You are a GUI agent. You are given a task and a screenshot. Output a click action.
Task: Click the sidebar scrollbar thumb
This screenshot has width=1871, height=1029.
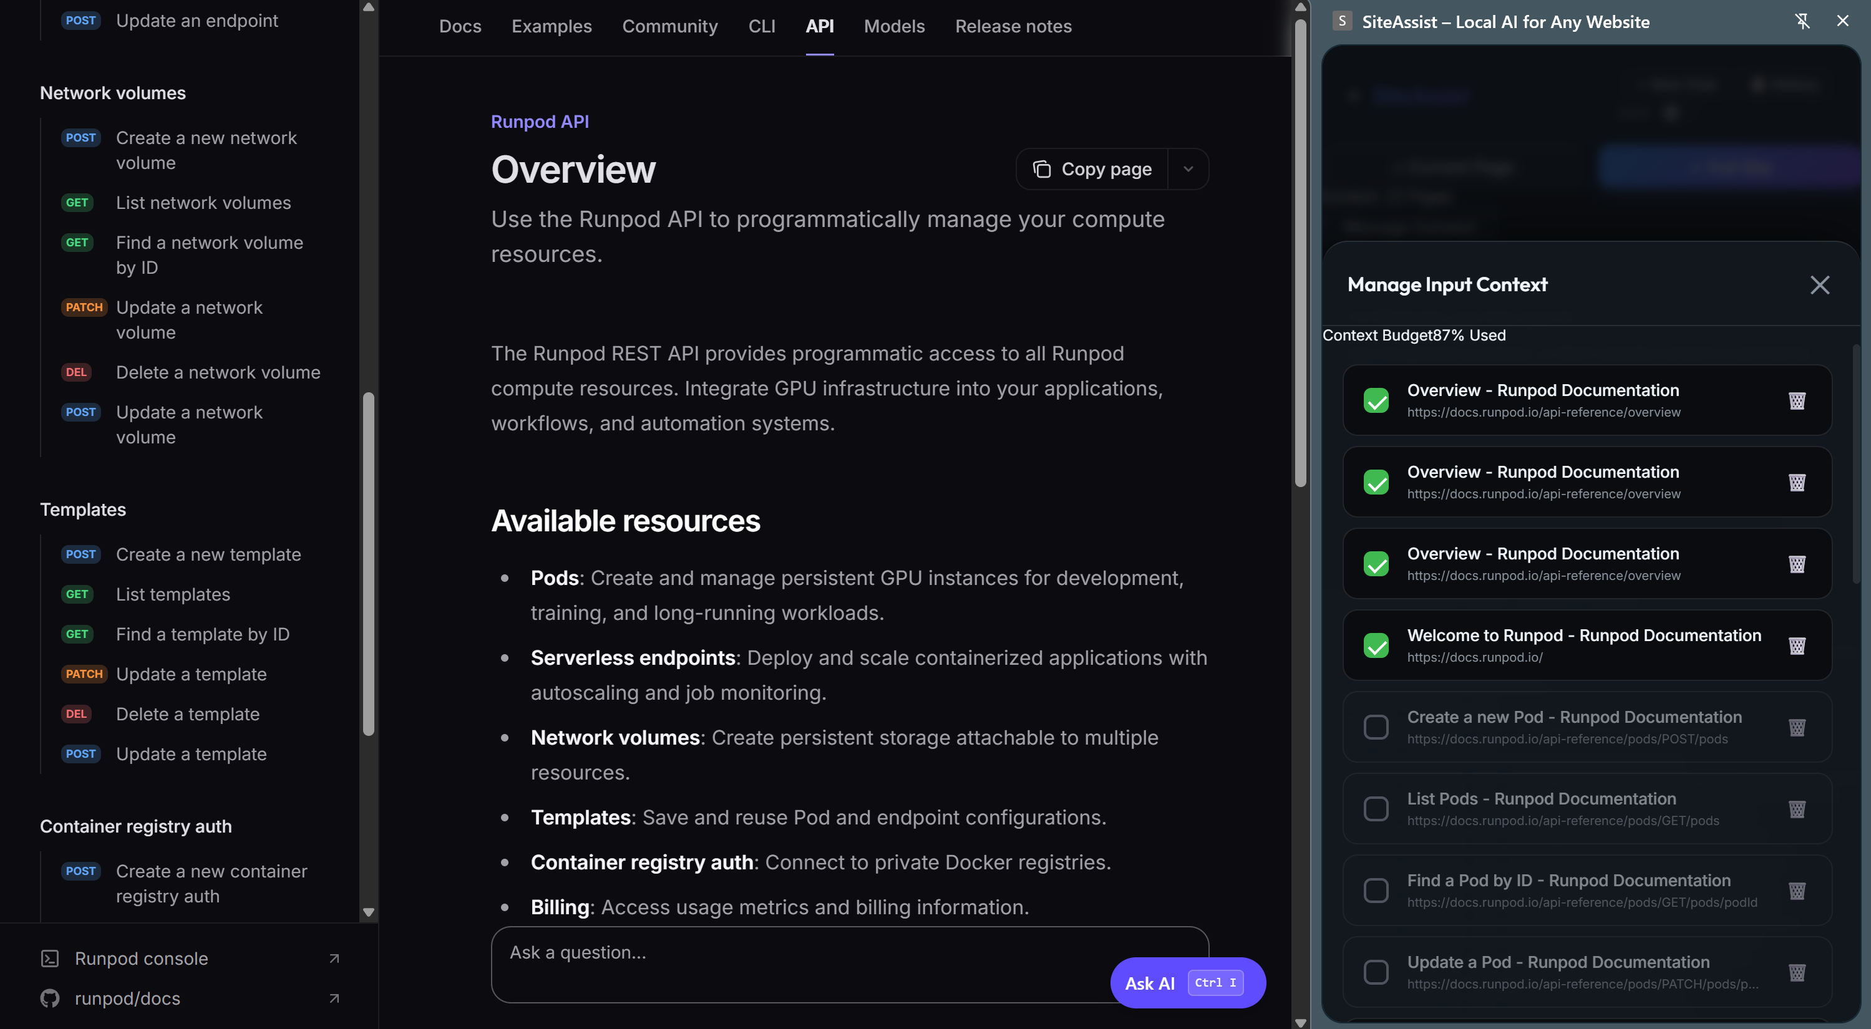pos(368,564)
